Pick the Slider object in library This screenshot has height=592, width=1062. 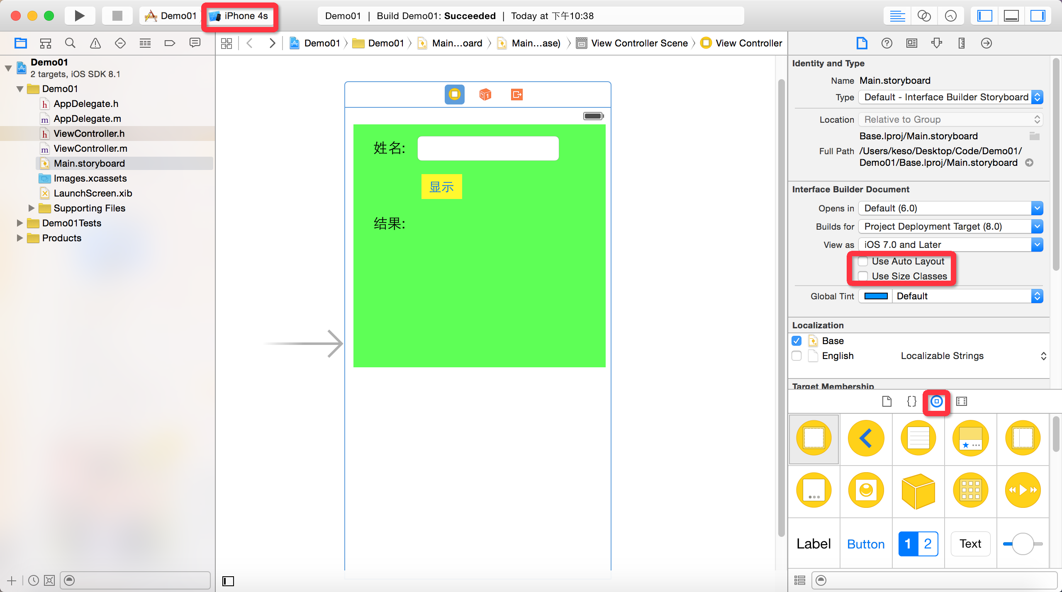click(x=1023, y=543)
